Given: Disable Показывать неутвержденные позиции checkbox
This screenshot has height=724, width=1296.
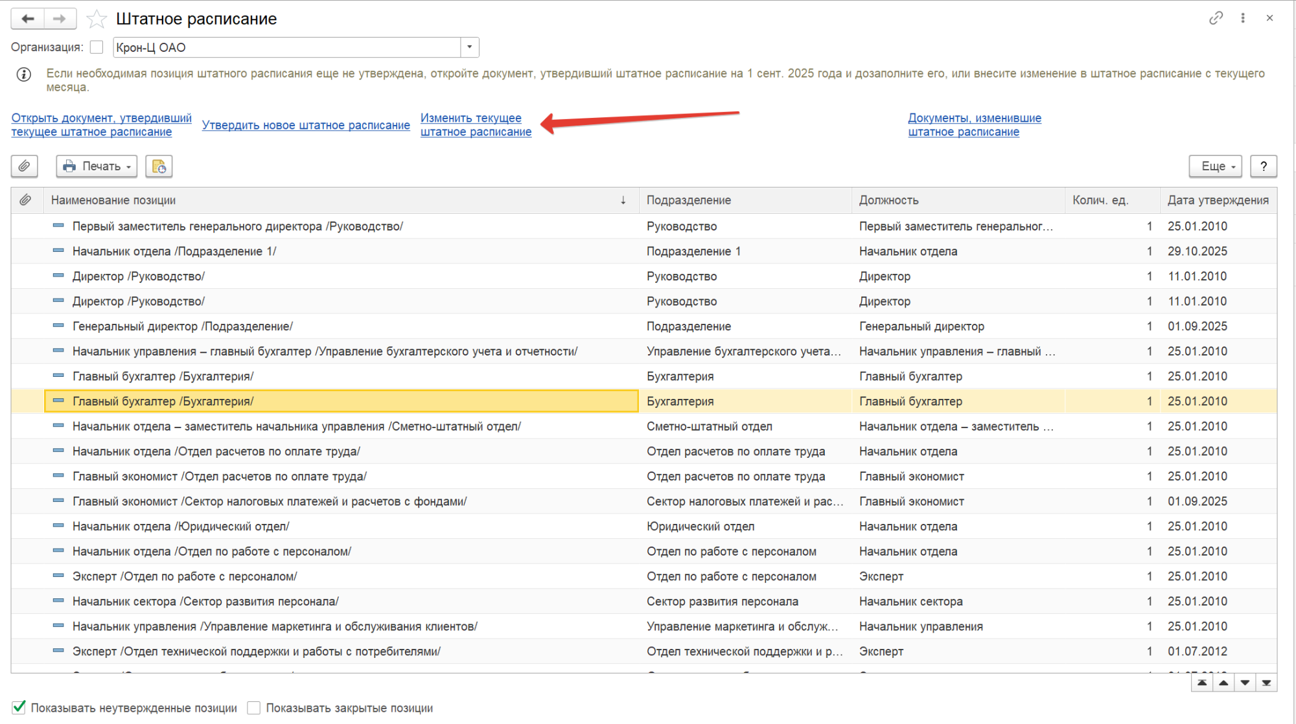Looking at the screenshot, I should (19, 707).
